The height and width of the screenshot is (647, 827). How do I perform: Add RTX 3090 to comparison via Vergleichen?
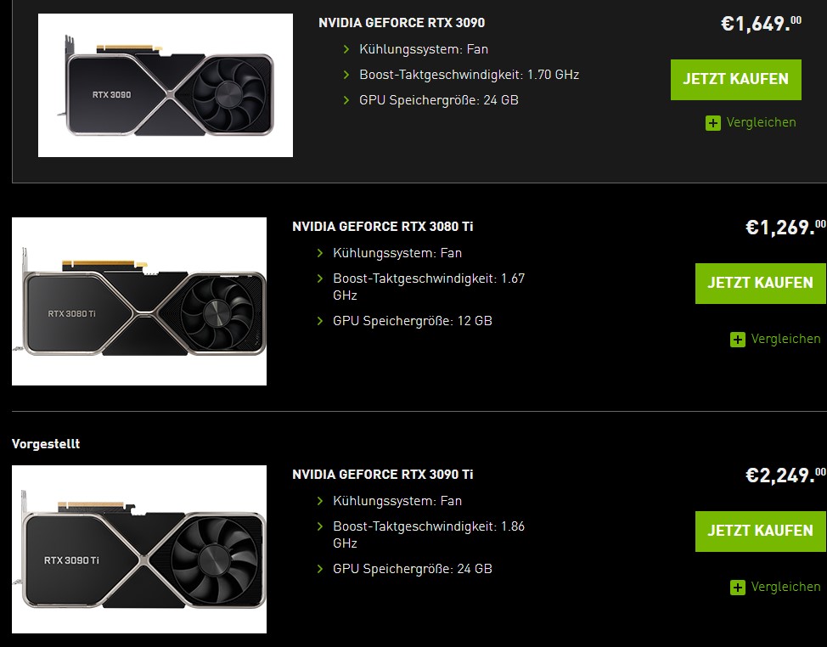click(x=761, y=122)
